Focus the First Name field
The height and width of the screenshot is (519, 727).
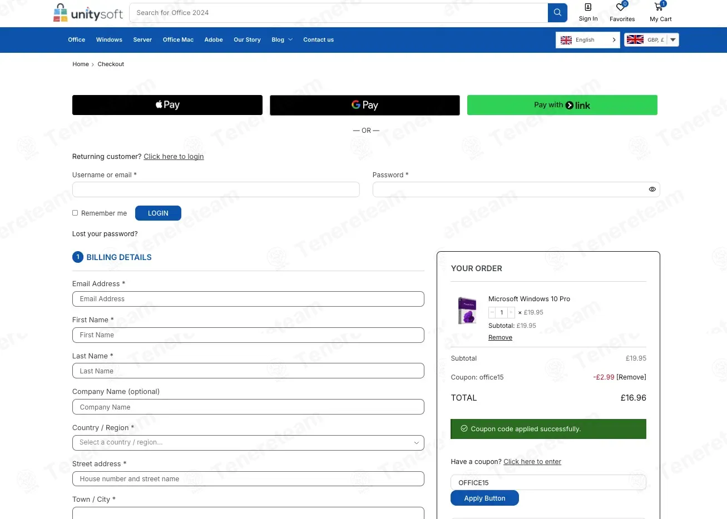(x=248, y=335)
